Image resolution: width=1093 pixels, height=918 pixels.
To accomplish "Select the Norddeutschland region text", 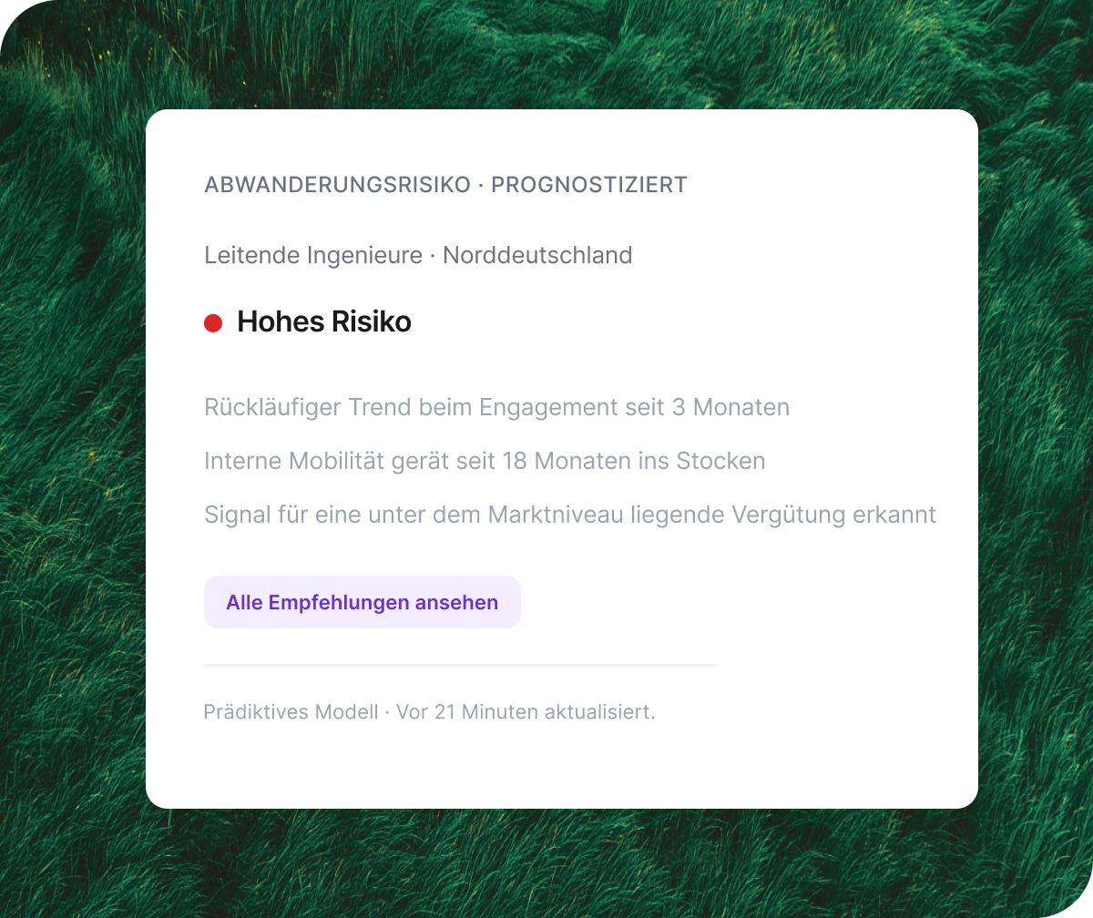I will 537,255.
